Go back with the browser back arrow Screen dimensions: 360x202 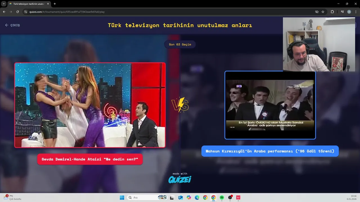[x=4, y=12]
